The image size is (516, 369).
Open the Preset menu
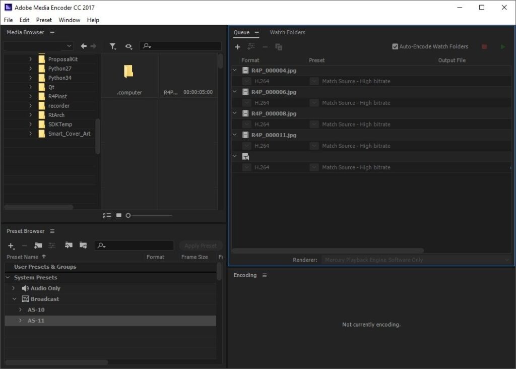[x=44, y=20]
